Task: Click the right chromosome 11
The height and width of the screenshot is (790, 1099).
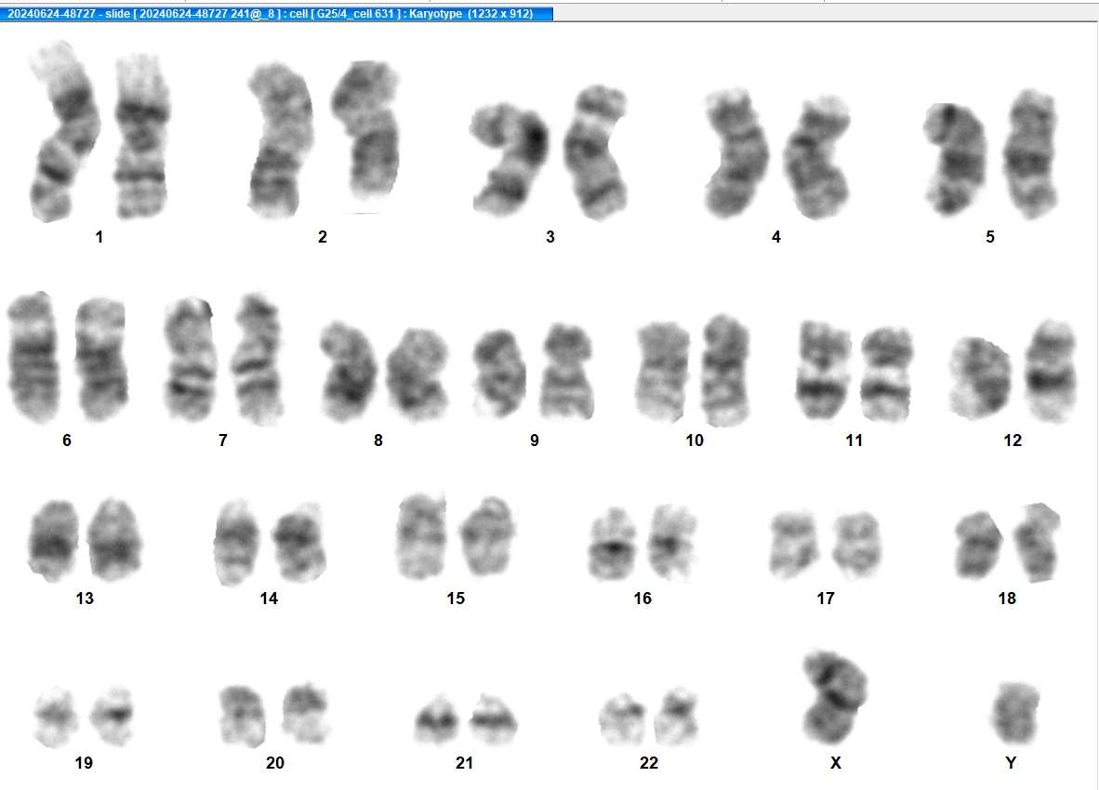Action: point(886,374)
